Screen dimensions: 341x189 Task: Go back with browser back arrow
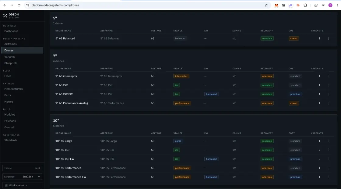(x=5, y=5)
